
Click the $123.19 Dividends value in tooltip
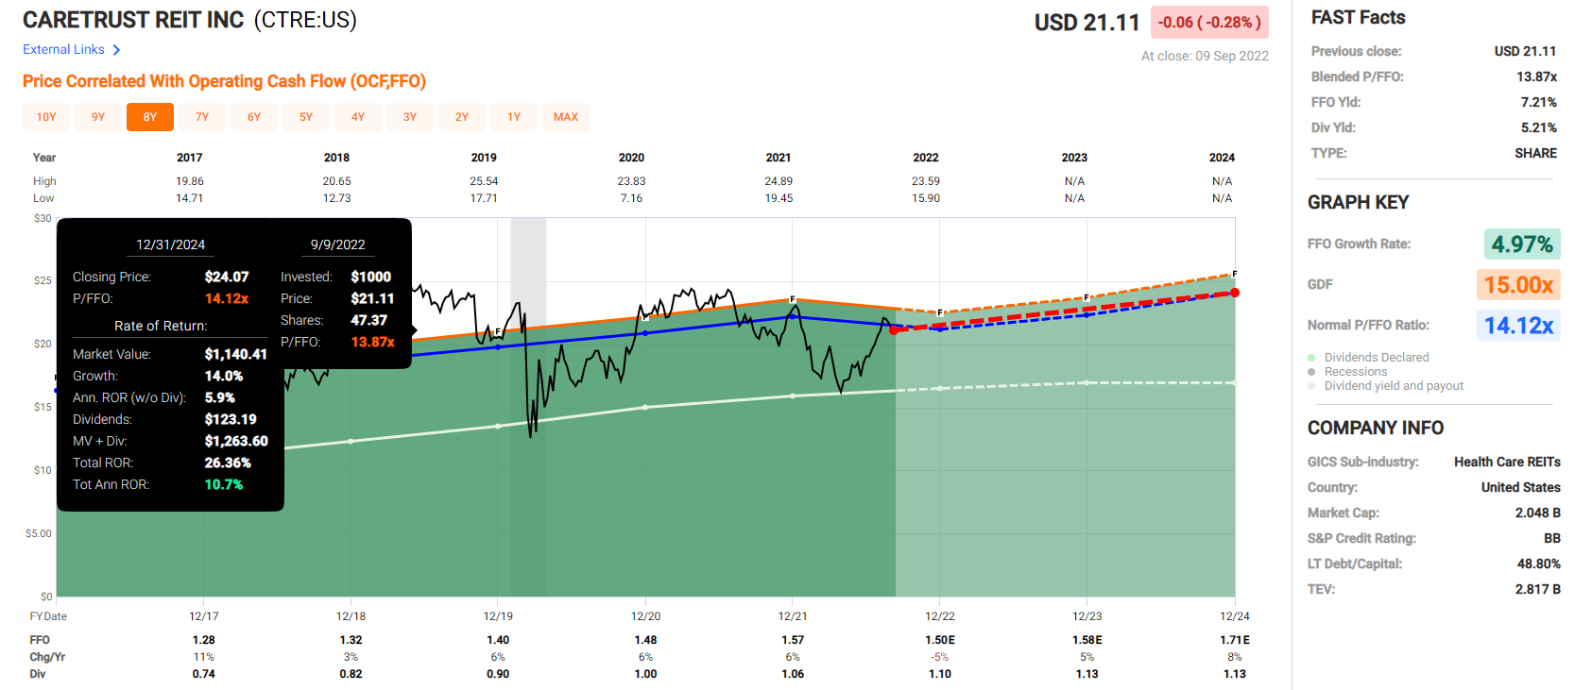231,419
